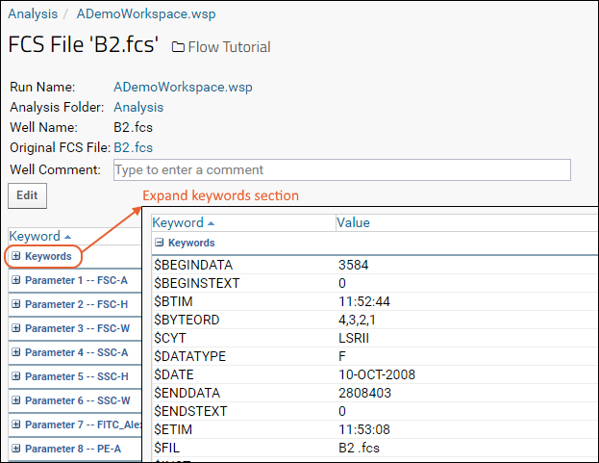Click the value 2808403
The height and width of the screenshot is (463, 599).
click(x=364, y=393)
